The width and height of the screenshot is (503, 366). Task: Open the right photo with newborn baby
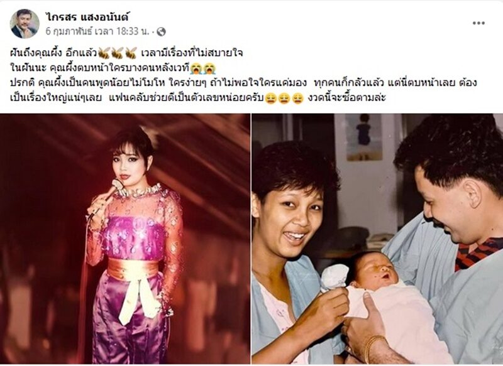pos(377,239)
